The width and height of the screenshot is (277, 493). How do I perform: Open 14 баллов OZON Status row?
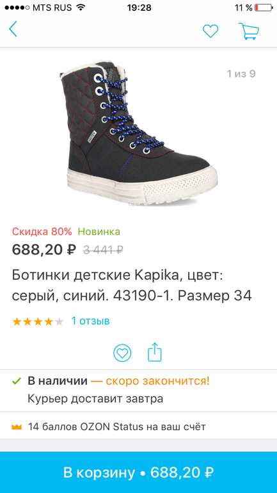coord(138,427)
